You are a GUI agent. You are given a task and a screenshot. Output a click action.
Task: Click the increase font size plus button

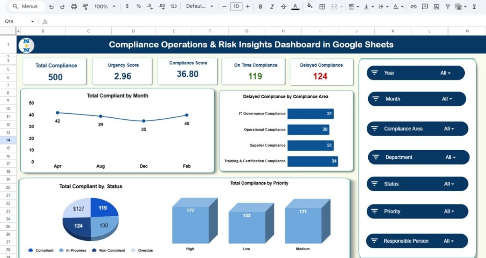click(247, 7)
